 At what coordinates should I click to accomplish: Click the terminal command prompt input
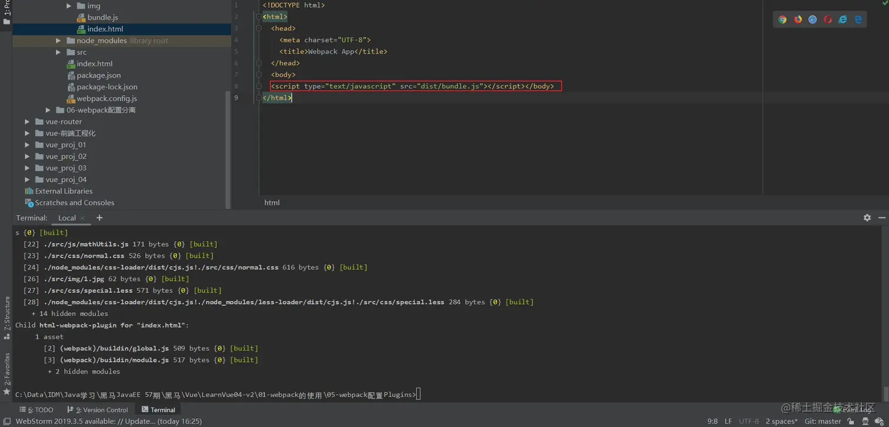[x=418, y=395]
